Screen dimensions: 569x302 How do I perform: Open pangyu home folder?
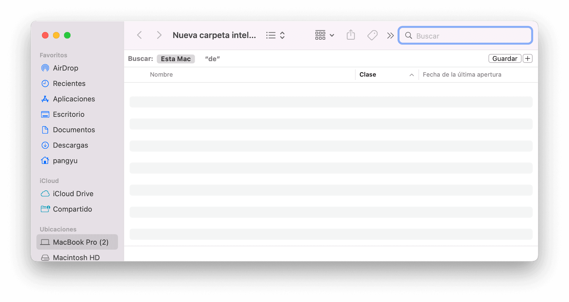pyautogui.click(x=77, y=160)
